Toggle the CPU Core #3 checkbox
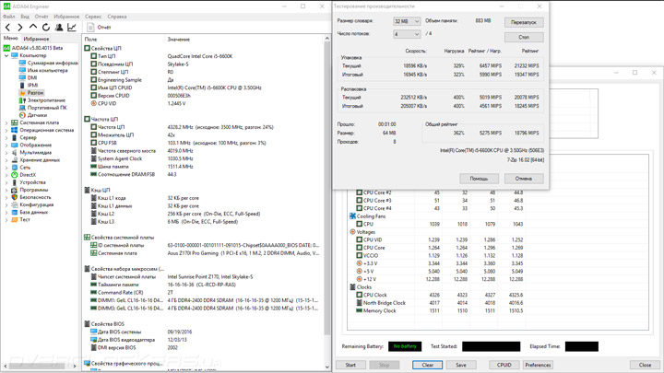 359,201
